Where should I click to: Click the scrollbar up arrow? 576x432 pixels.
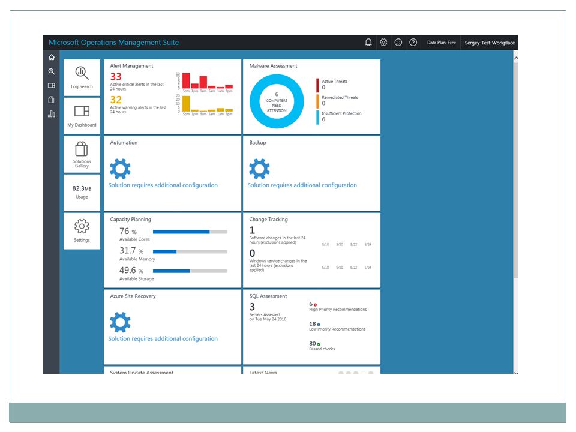point(516,58)
